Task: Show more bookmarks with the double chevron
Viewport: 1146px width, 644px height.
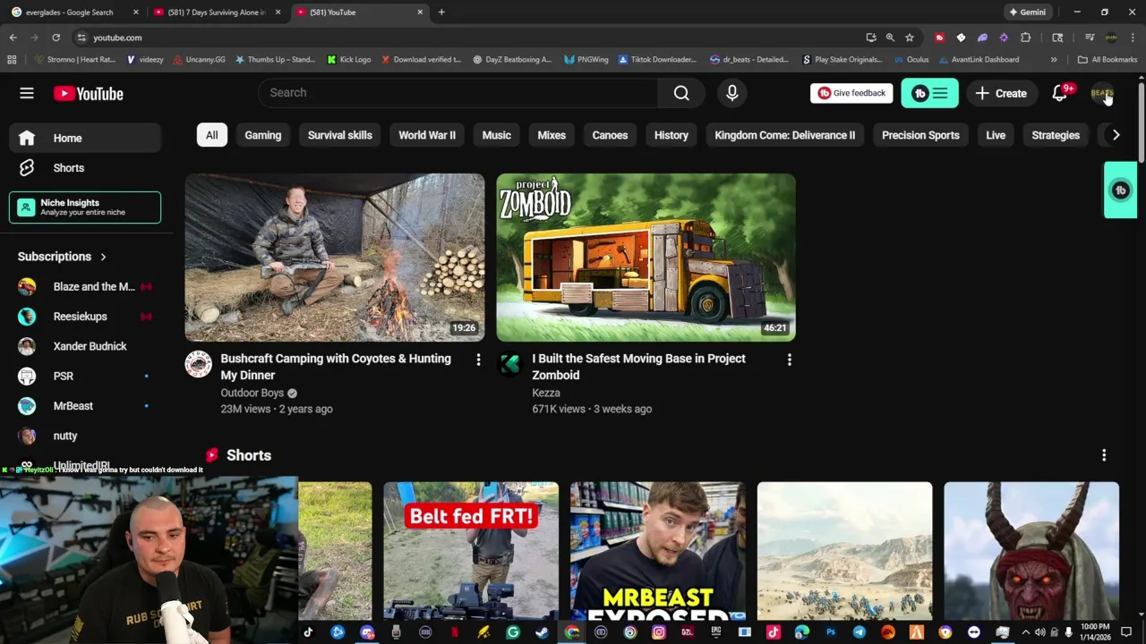Action: coord(1054,60)
